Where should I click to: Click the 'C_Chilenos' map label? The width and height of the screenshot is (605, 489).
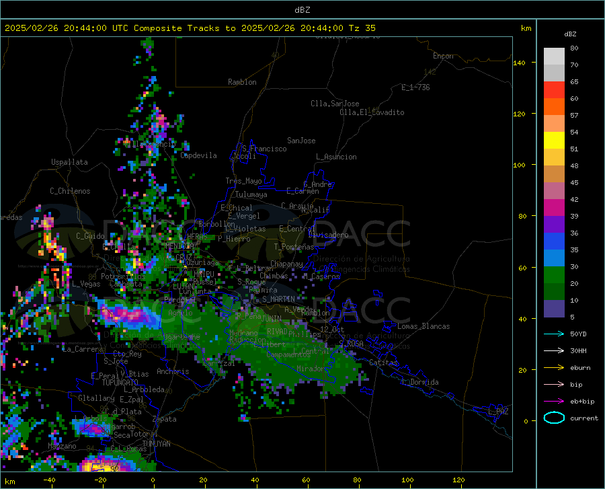pos(70,191)
